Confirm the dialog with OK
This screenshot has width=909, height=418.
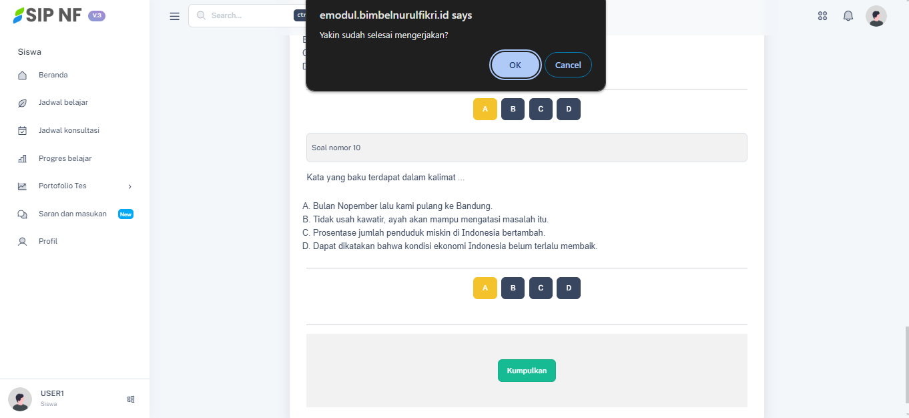(x=515, y=65)
